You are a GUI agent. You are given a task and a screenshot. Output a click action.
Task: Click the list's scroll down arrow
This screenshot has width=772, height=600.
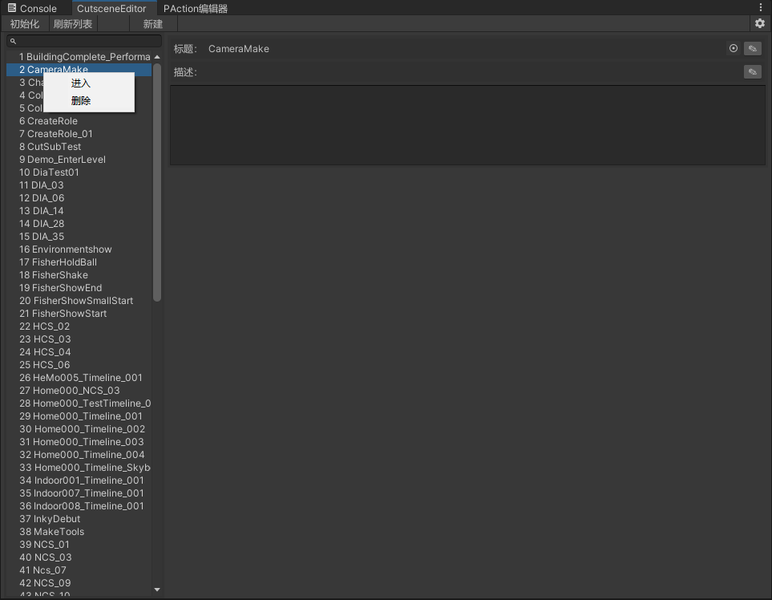pos(157,590)
